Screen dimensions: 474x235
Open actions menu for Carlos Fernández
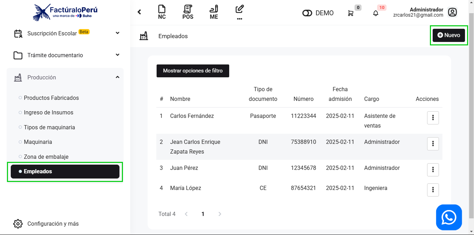click(x=433, y=118)
